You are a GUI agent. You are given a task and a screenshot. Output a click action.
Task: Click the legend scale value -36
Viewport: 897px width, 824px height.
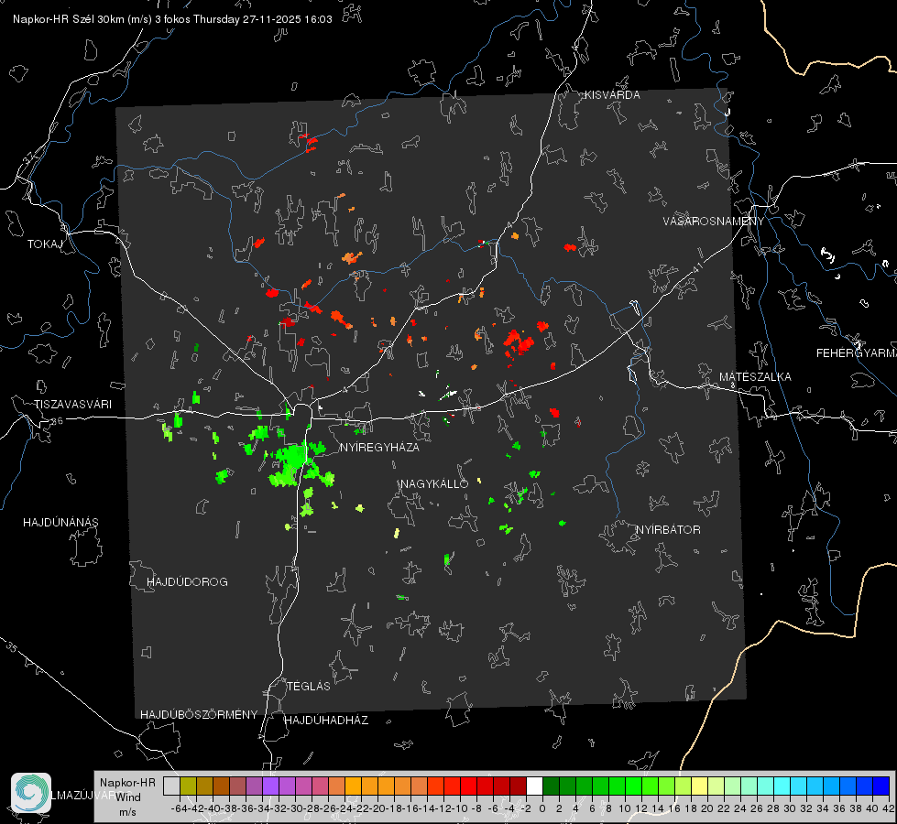tap(246, 808)
